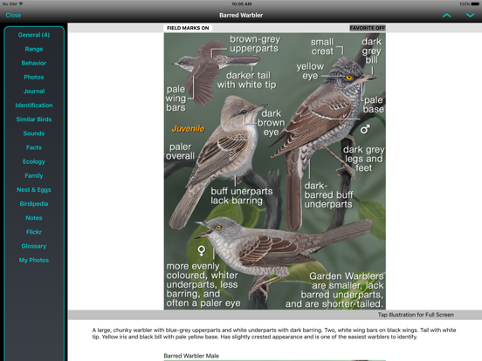The width and height of the screenshot is (482, 361).
Task: Open the Photos section
Action: tap(34, 78)
